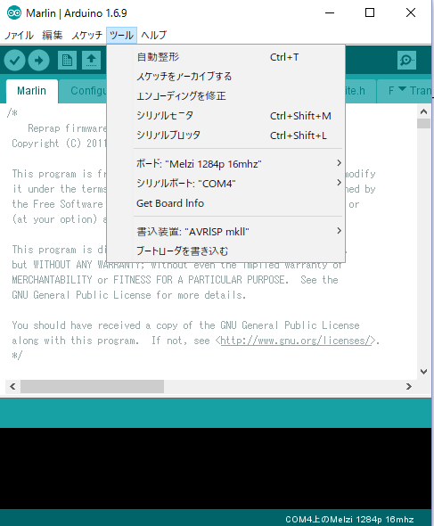434x526 pixels.
Task: Switch to the Marlin tab
Action: point(31,91)
